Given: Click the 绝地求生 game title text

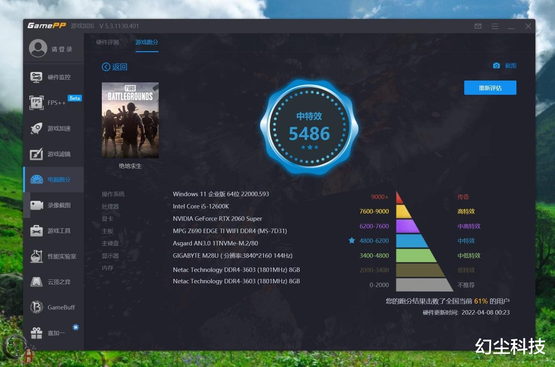Looking at the screenshot, I should [130, 166].
